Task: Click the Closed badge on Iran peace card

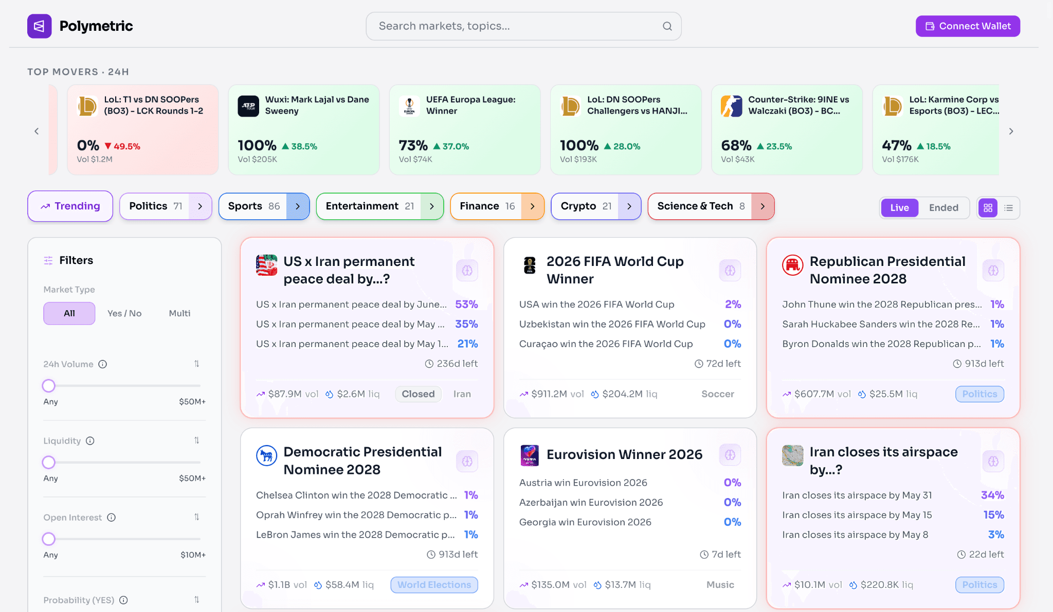Action: (x=418, y=394)
